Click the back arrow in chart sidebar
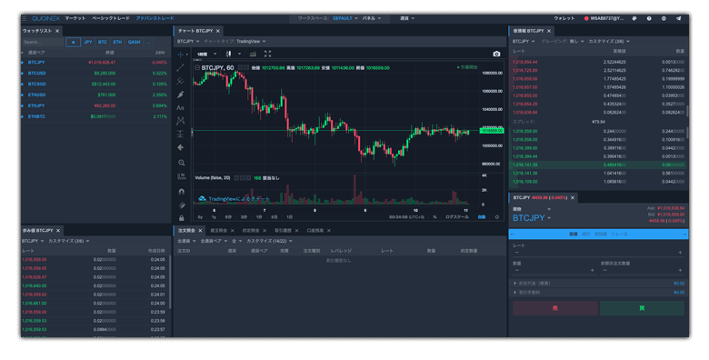 pos(180,147)
